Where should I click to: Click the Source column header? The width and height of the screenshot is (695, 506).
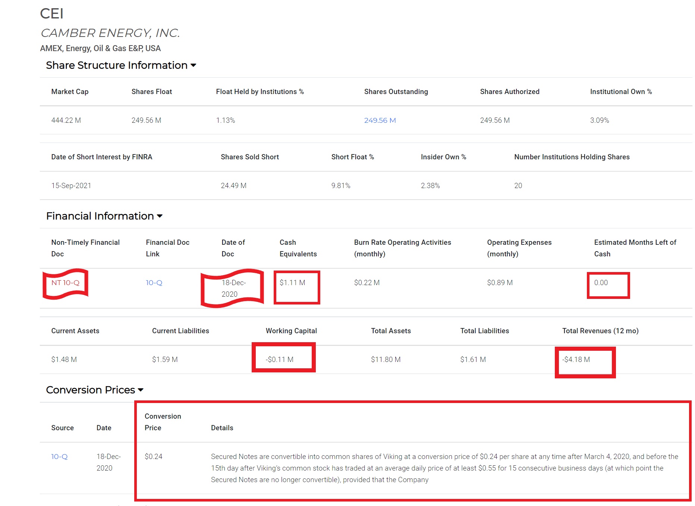(x=62, y=428)
